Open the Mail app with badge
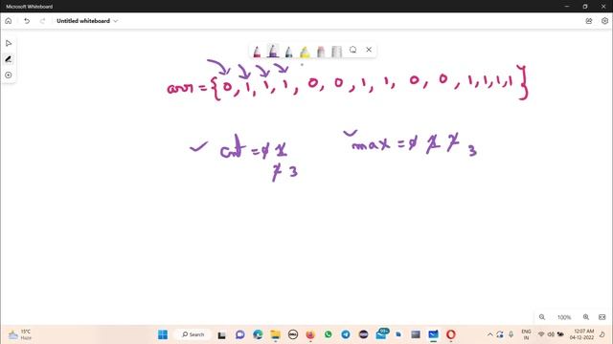This screenshot has width=613, height=344. pyautogui.click(x=381, y=333)
